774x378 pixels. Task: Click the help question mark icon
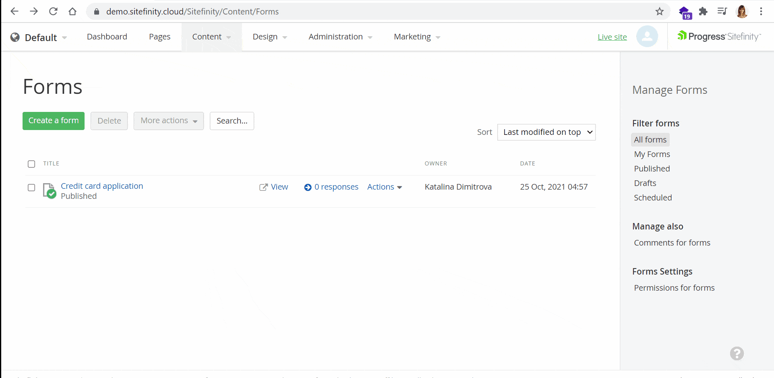point(737,353)
